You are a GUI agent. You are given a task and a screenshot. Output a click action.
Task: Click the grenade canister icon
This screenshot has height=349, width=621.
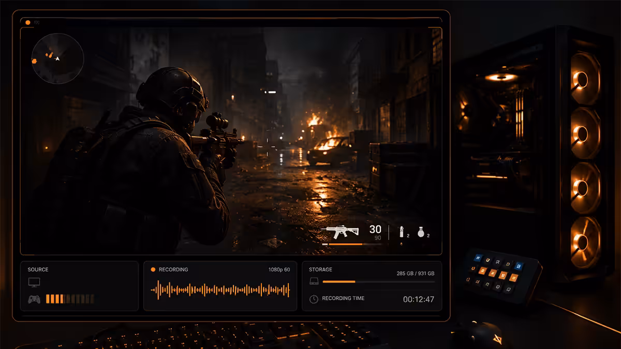click(401, 232)
